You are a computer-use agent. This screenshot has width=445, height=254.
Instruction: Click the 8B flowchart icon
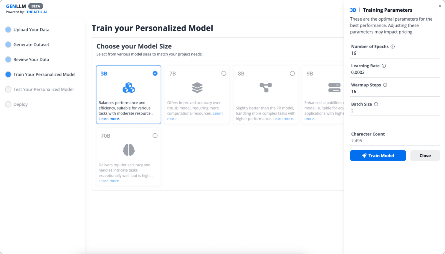pos(265,87)
